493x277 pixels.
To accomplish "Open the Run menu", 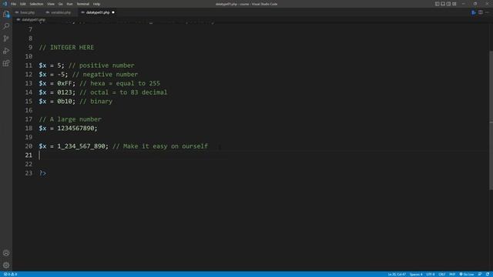I will tap(70, 4).
